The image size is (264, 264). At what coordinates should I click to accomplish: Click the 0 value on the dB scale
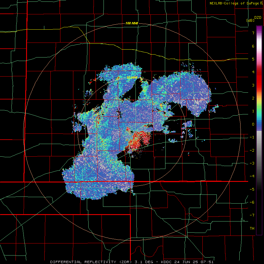click(253, 124)
